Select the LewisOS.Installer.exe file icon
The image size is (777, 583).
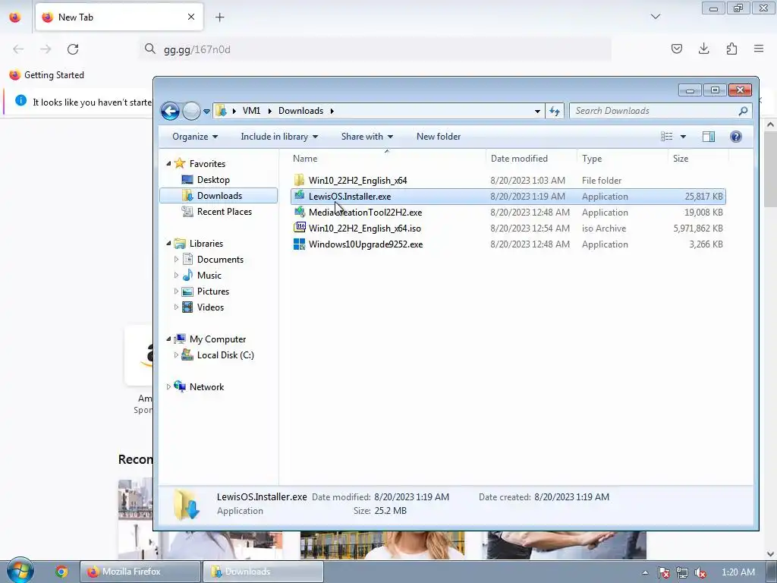tap(299, 196)
